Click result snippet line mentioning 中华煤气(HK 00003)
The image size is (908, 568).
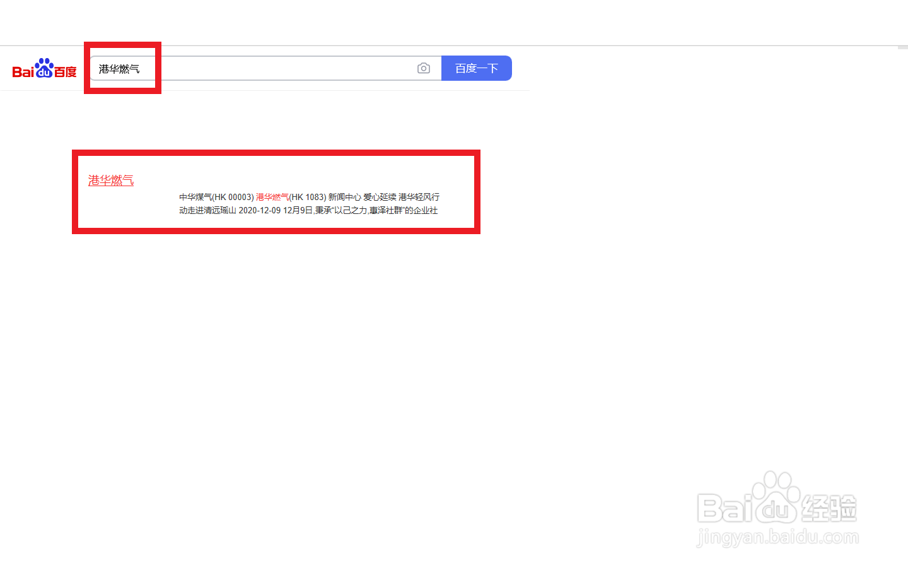coord(309,197)
